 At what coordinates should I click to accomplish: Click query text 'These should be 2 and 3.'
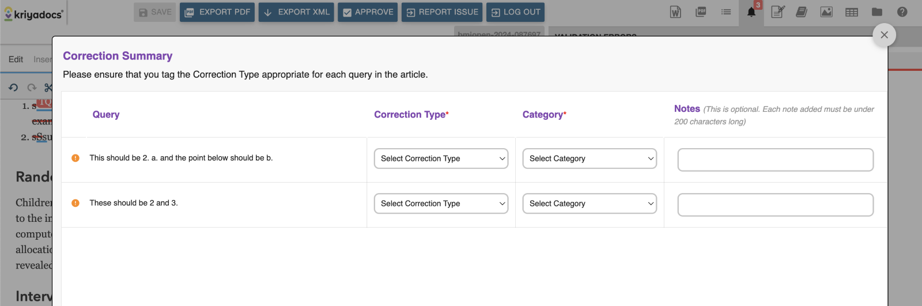coord(134,203)
